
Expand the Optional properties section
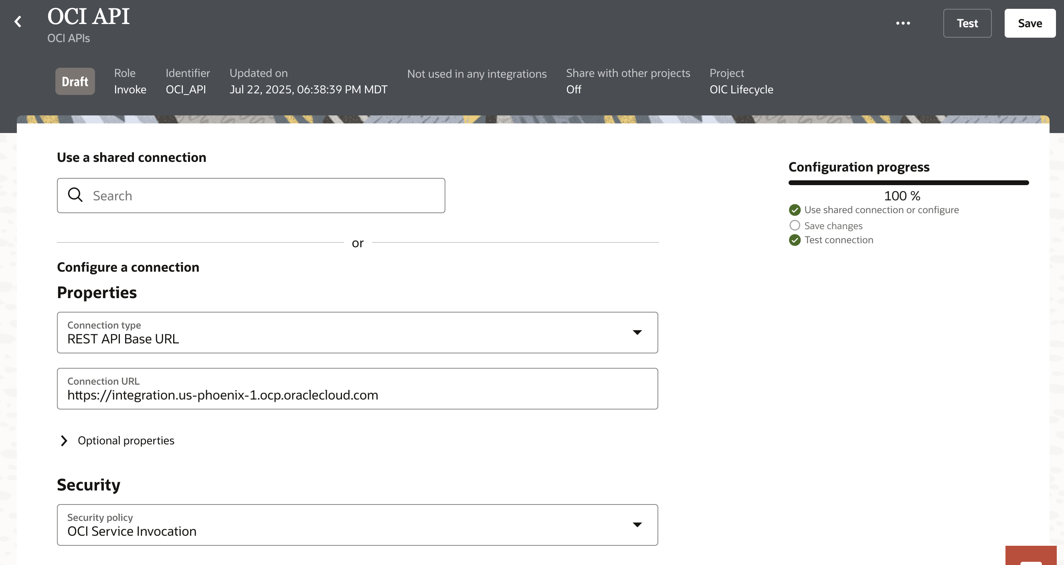click(64, 440)
